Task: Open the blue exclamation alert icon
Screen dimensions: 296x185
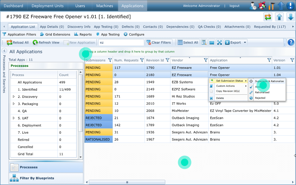Action: tap(290, 6)
